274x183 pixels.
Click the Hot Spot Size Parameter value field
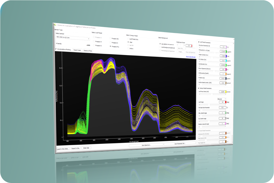click(222, 107)
